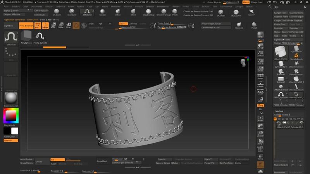Expand Lightbox▶Tools in Tool palette

pos(282,39)
